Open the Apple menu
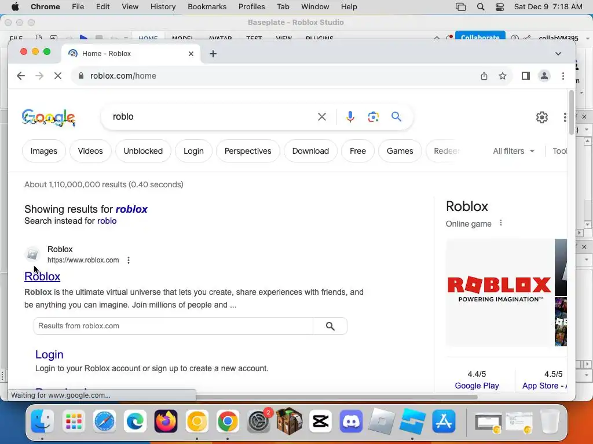The image size is (593, 444). tap(14, 7)
